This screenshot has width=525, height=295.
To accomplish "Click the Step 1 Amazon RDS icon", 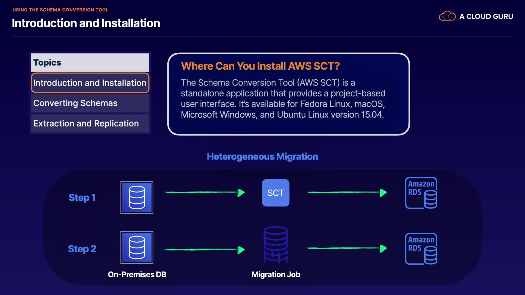I will (x=421, y=193).
